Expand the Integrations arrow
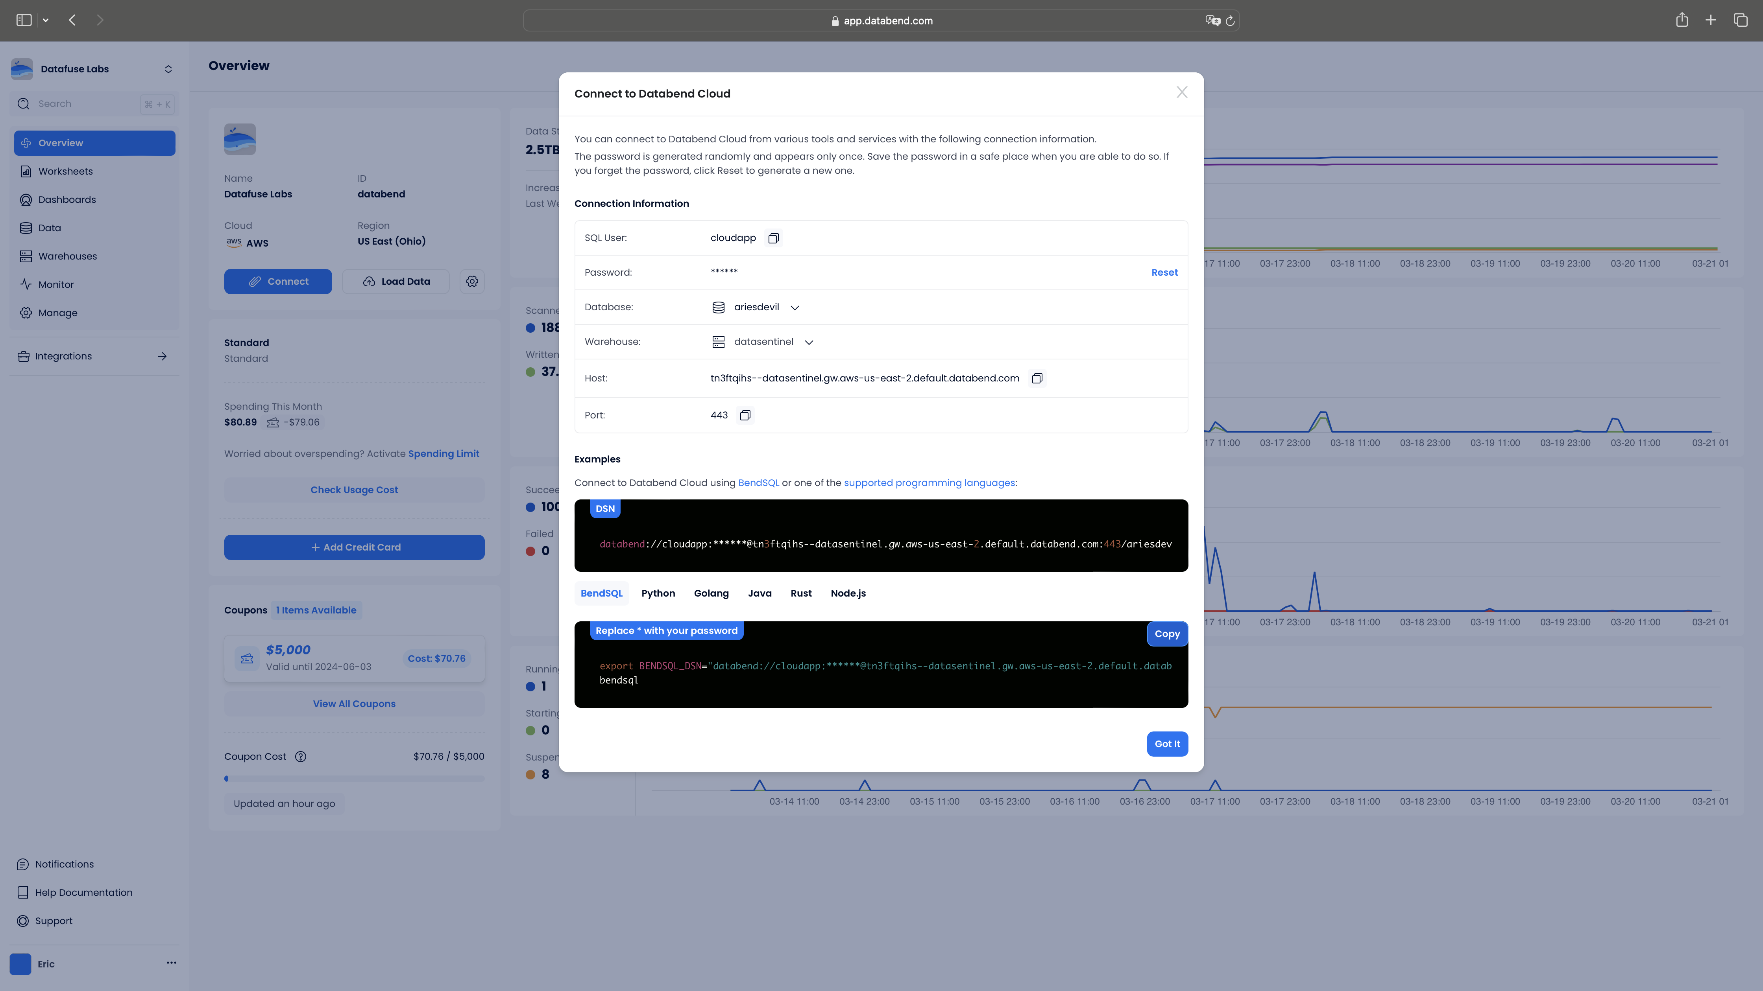 (162, 356)
